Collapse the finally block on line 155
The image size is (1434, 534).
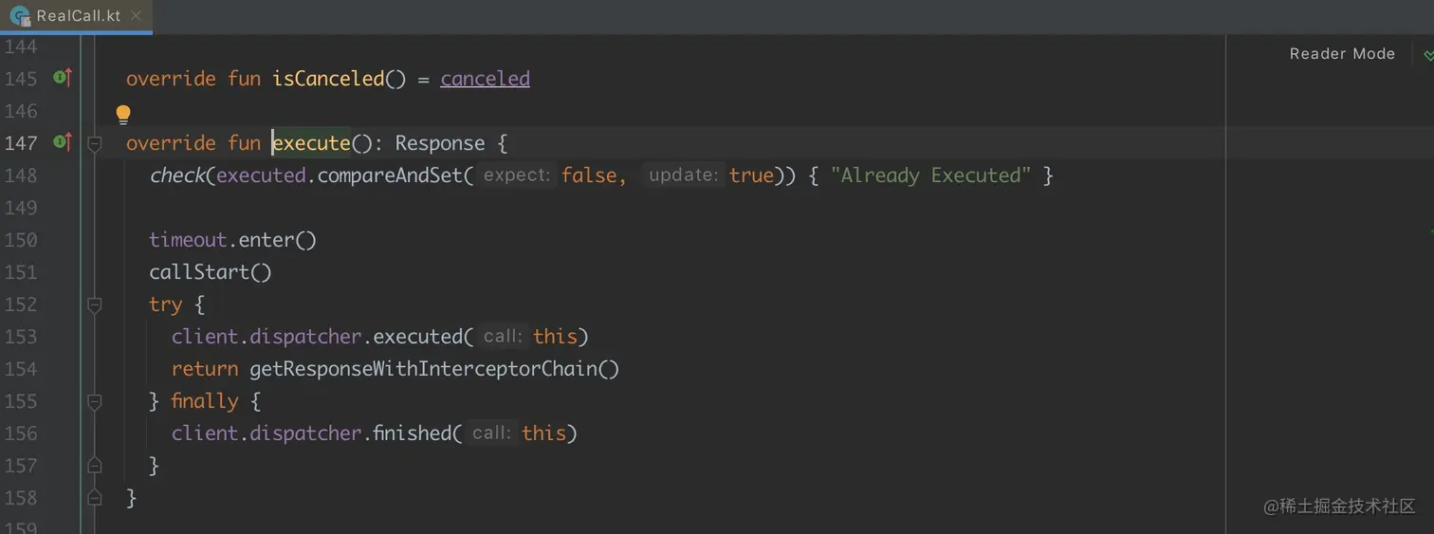click(x=94, y=401)
